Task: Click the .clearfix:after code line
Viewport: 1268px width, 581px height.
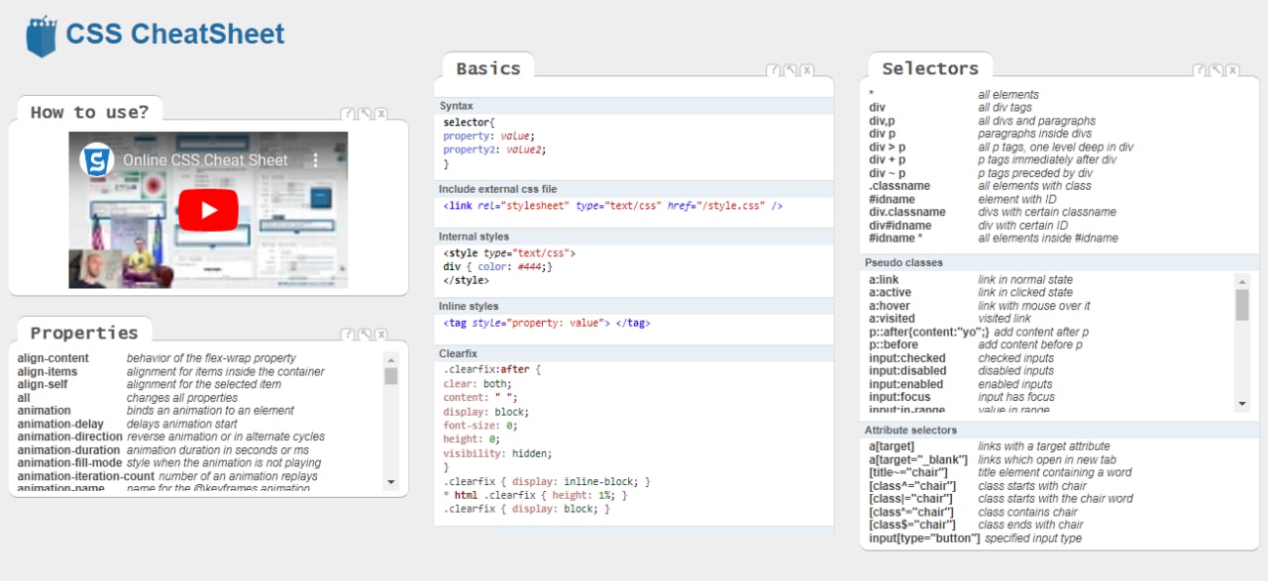Action: 493,369
